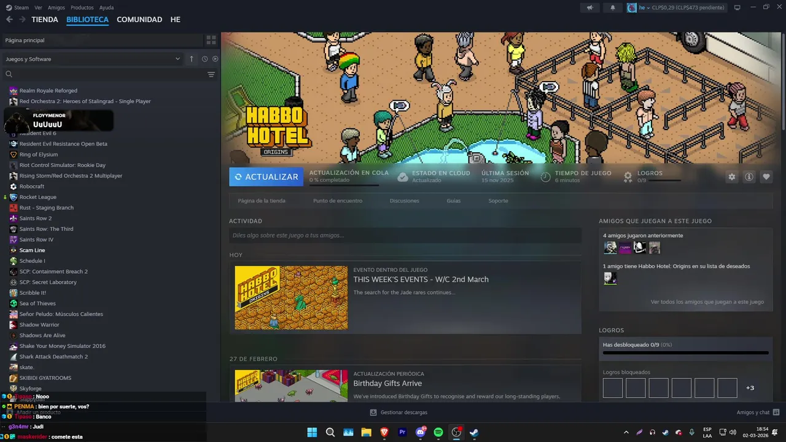Open the HE profile tab

pyautogui.click(x=176, y=20)
